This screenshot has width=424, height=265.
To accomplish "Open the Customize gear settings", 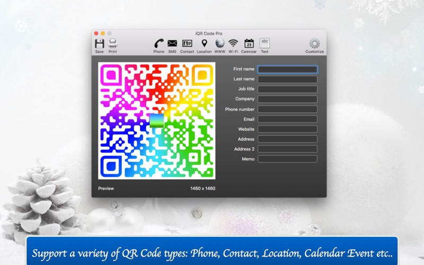I will click(x=314, y=43).
